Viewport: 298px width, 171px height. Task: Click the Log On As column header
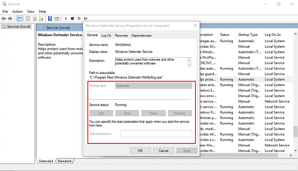(273, 35)
